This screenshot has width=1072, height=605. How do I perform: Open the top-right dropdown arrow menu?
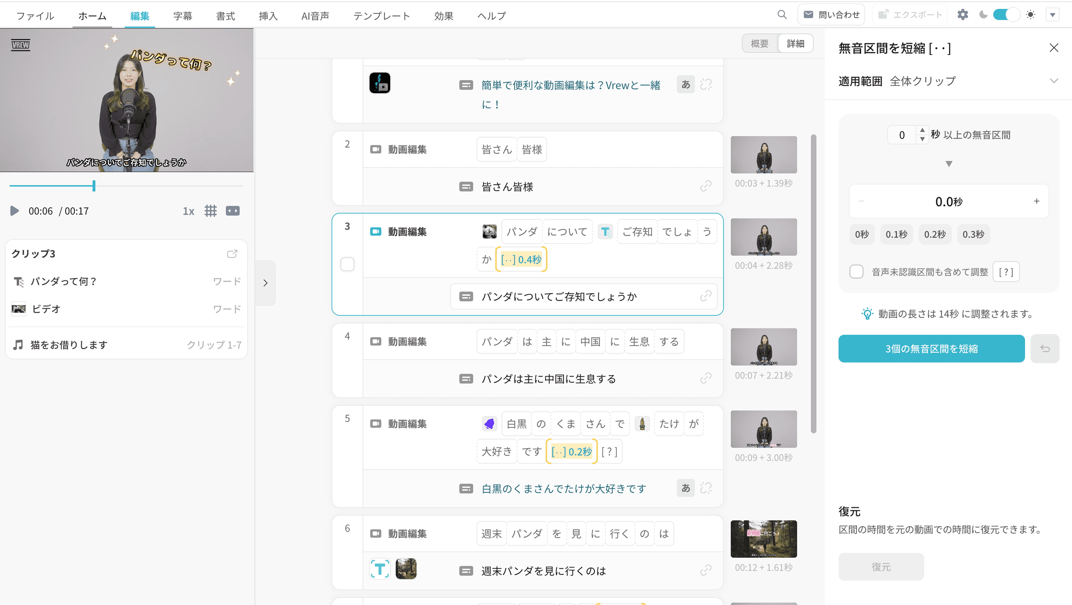tap(1052, 15)
